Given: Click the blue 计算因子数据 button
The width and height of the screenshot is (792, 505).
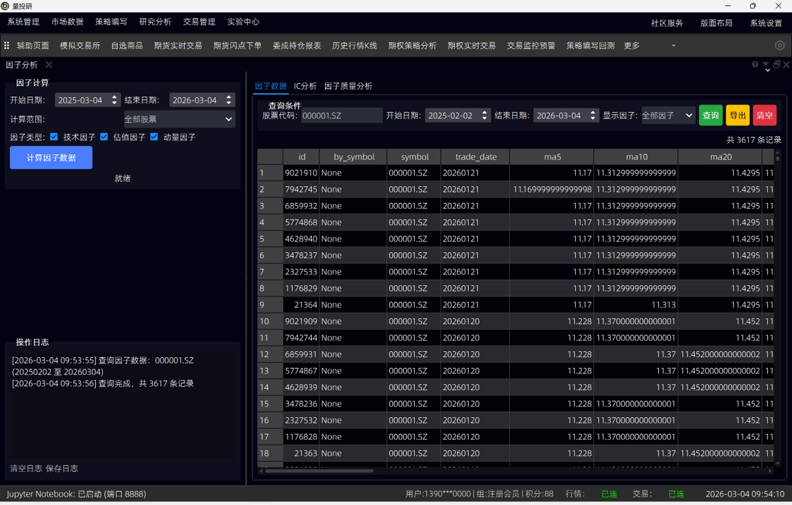Looking at the screenshot, I should 51,158.
